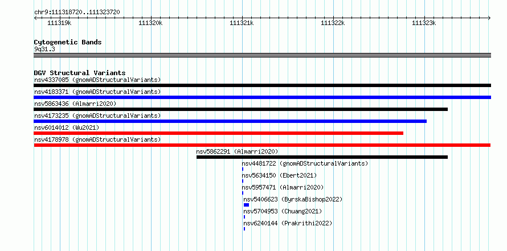This screenshot has width=507, height=251.
Task: Click the 111319k ruler tick label
Action: (59, 23)
